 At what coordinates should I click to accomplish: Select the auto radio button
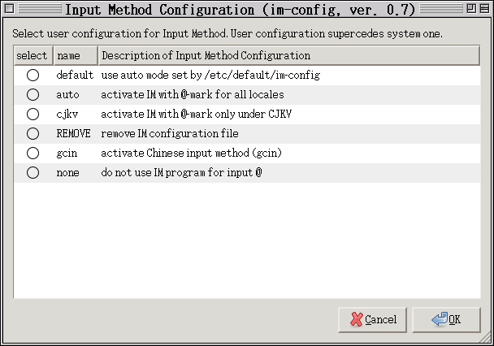pyautogui.click(x=33, y=94)
